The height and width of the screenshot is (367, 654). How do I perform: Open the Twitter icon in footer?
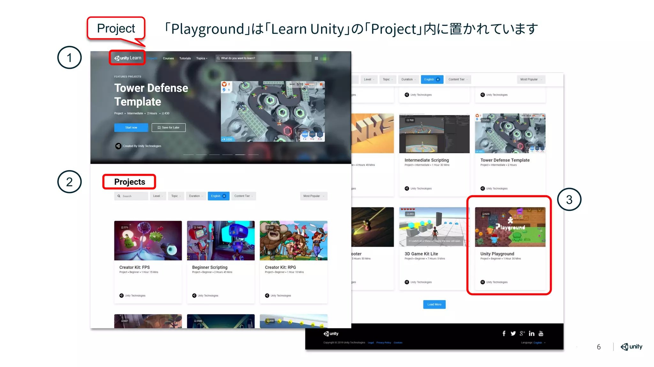(x=513, y=334)
